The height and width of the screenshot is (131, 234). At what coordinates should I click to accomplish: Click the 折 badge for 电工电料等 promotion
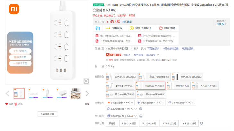point(97,36)
